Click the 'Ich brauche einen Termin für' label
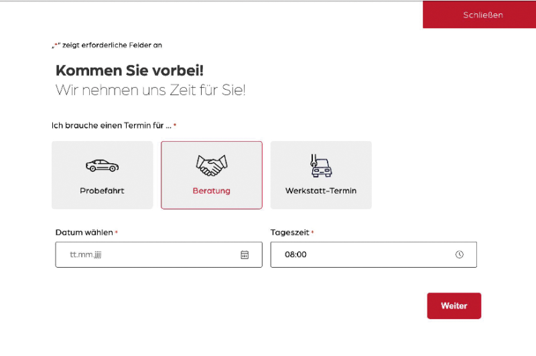The width and height of the screenshot is (536, 356). click(x=111, y=125)
